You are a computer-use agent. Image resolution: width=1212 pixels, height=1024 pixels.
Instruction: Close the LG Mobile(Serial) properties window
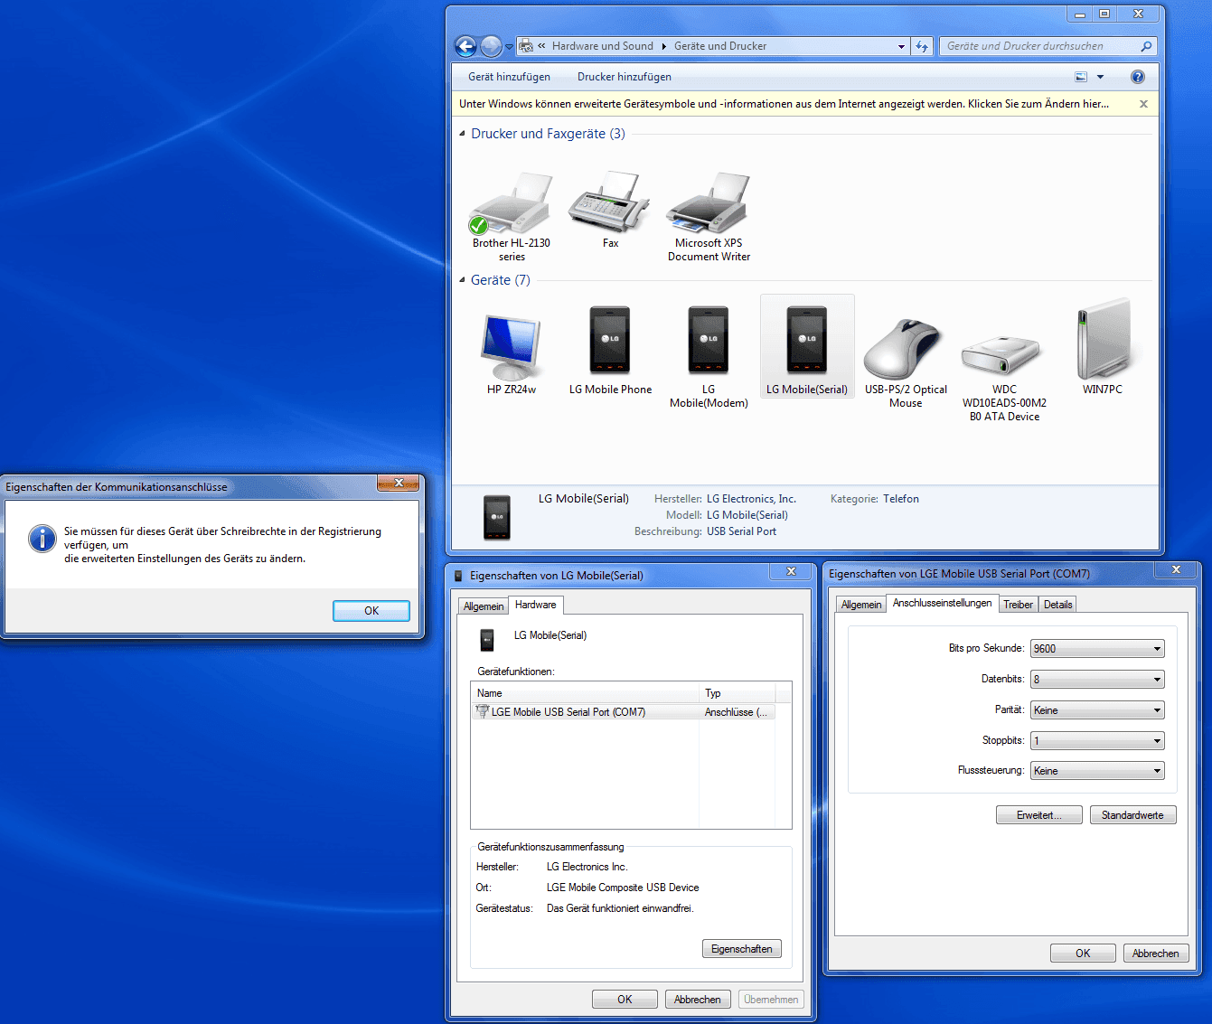click(791, 571)
